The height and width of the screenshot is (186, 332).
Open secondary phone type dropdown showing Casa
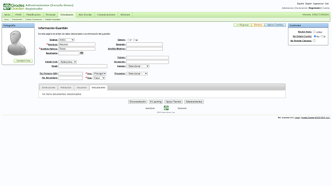tap(99, 78)
